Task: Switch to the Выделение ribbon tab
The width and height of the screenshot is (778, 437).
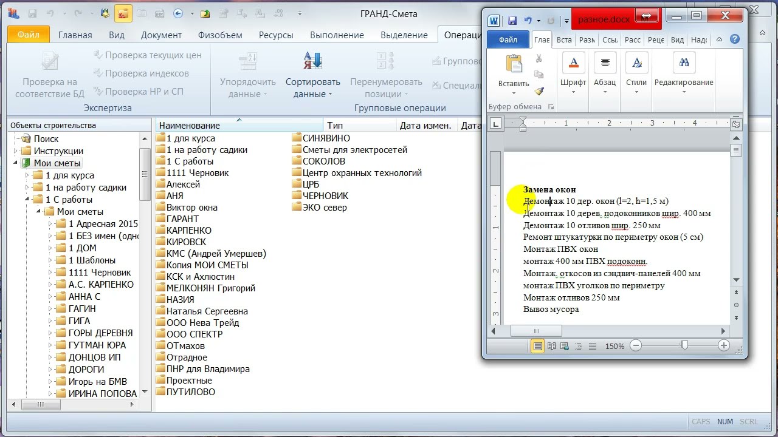Action: (404, 35)
